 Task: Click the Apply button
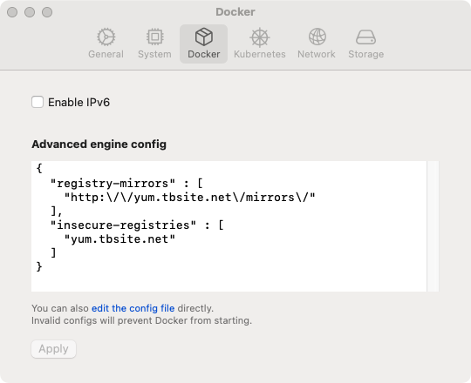pyautogui.click(x=53, y=349)
